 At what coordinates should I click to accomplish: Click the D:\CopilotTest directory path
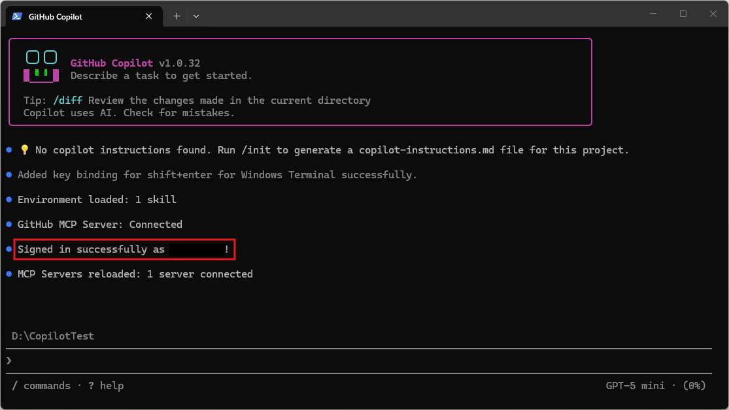[x=53, y=336]
